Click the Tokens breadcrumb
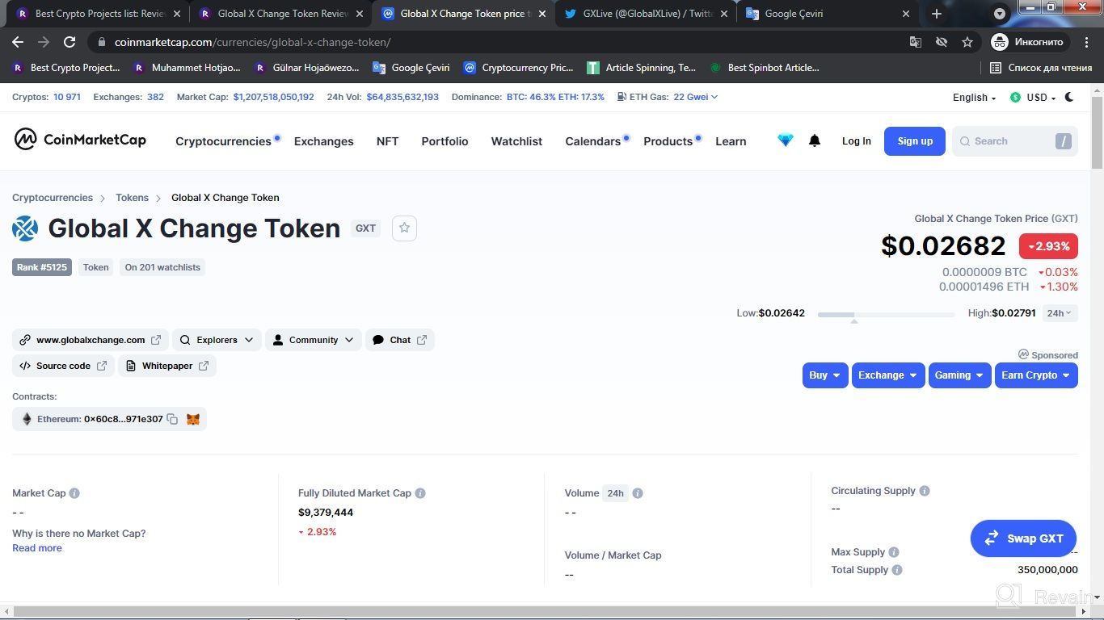 (x=132, y=198)
